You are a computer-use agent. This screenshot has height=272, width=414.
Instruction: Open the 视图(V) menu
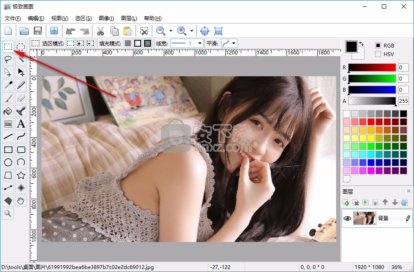pyautogui.click(x=60, y=18)
